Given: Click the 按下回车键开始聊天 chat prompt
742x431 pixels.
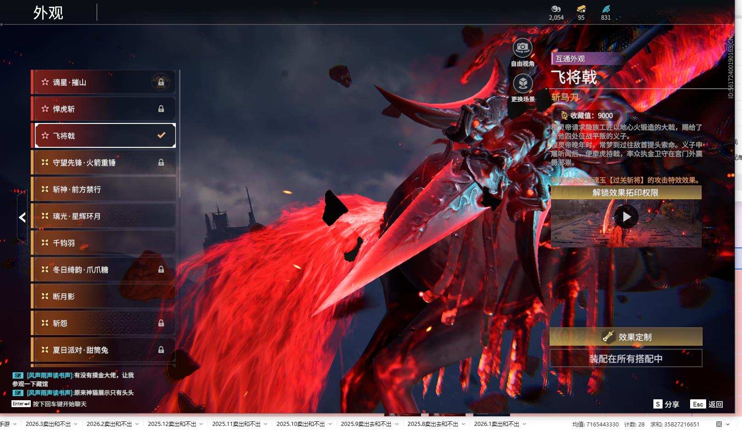Looking at the screenshot, I should 60,404.
